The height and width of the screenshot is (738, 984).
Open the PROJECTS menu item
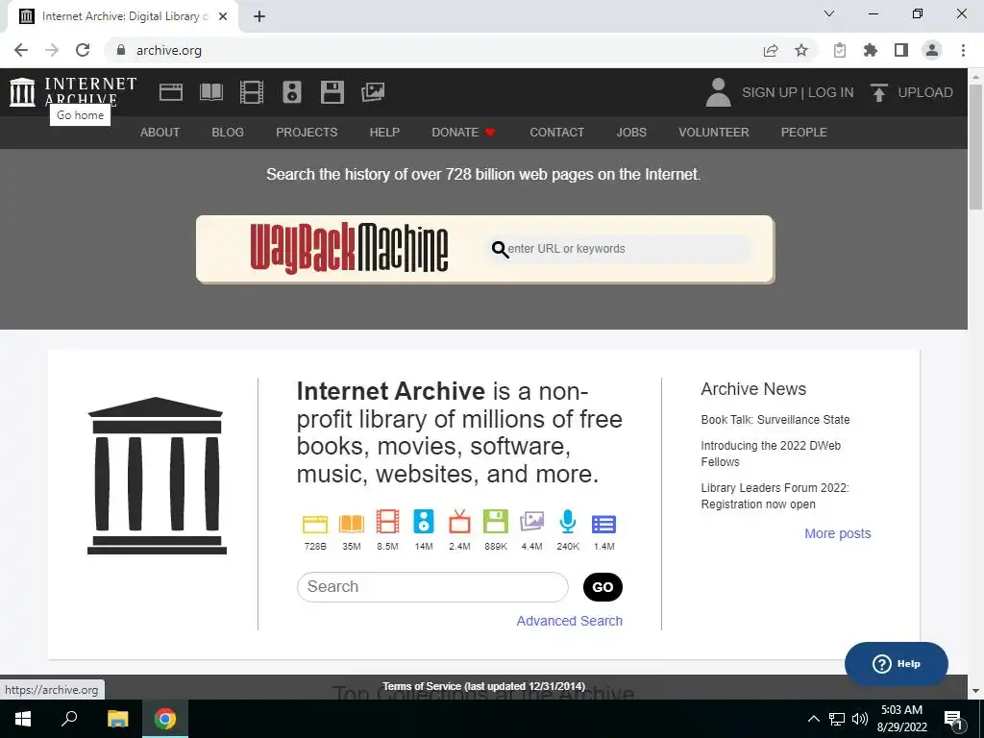307,133
